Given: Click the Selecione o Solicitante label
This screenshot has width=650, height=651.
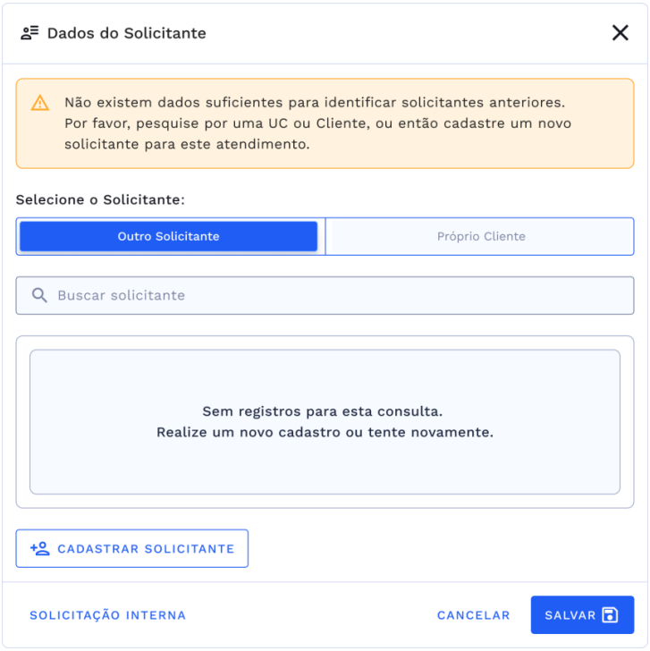Looking at the screenshot, I should [100, 199].
